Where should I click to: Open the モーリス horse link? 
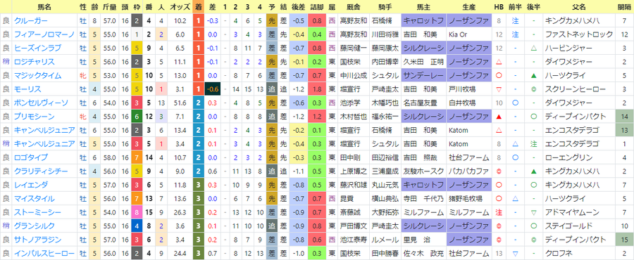(27, 89)
